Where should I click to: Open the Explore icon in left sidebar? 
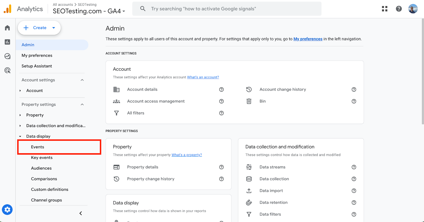point(7,56)
